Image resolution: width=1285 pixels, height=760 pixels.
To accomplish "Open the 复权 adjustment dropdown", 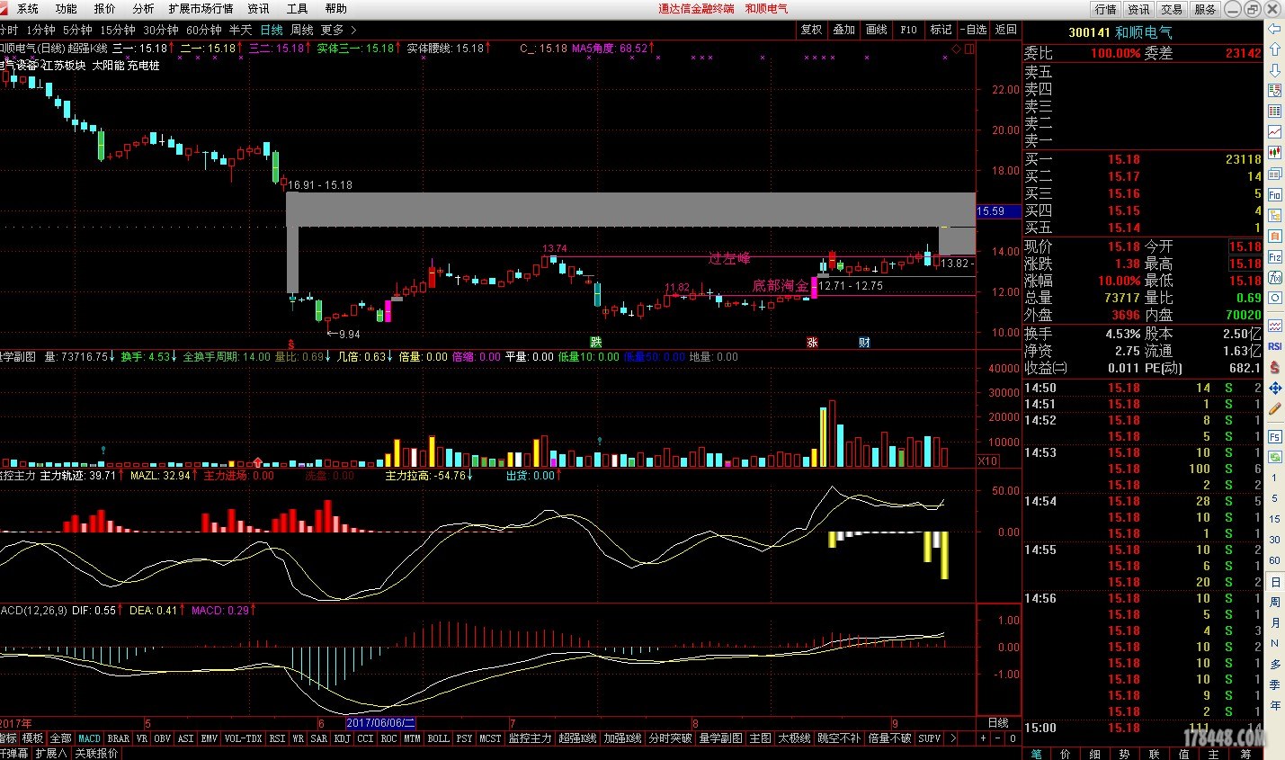I will coord(811,30).
